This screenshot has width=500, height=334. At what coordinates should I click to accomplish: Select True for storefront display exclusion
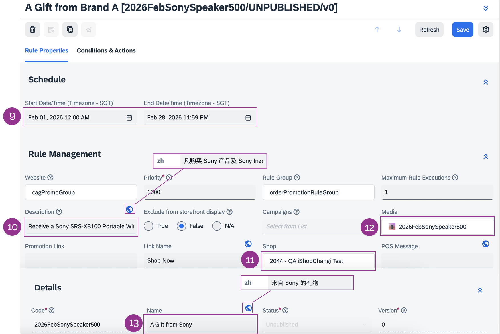(149, 226)
